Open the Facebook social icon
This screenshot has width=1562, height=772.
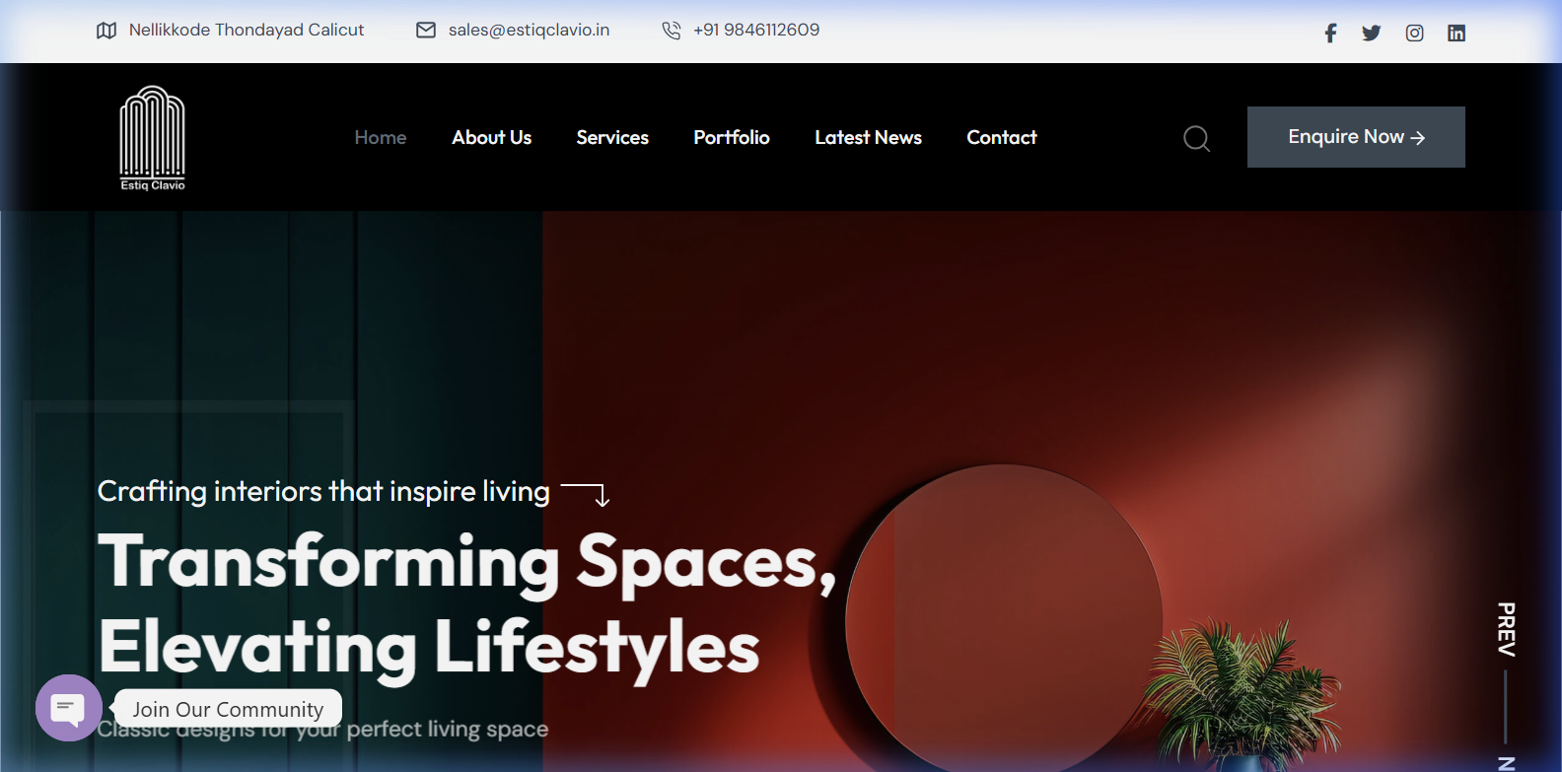(x=1330, y=34)
